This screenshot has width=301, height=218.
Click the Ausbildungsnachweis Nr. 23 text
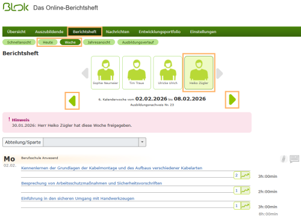[152, 105]
